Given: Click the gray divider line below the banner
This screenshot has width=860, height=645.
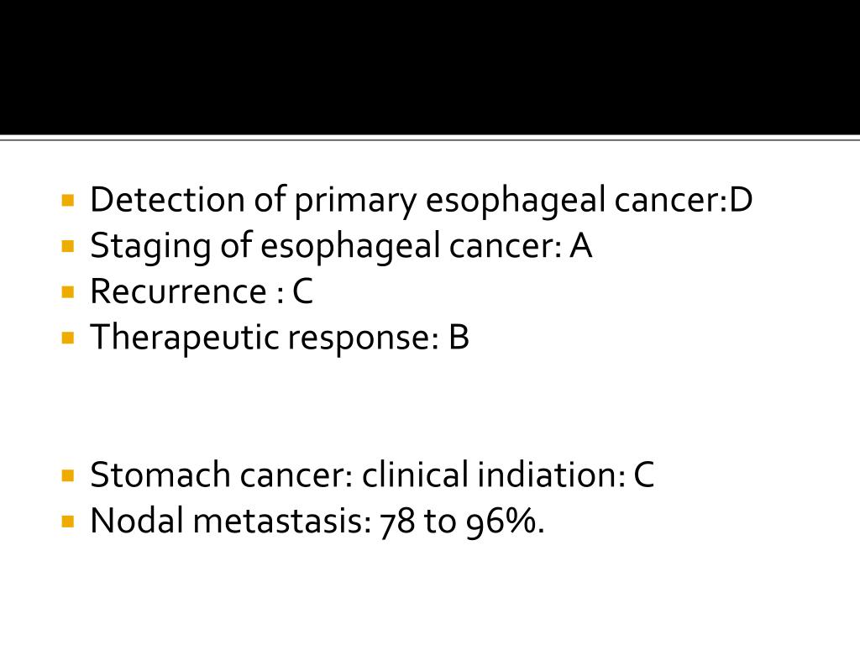Looking at the screenshot, I should click(x=430, y=139).
